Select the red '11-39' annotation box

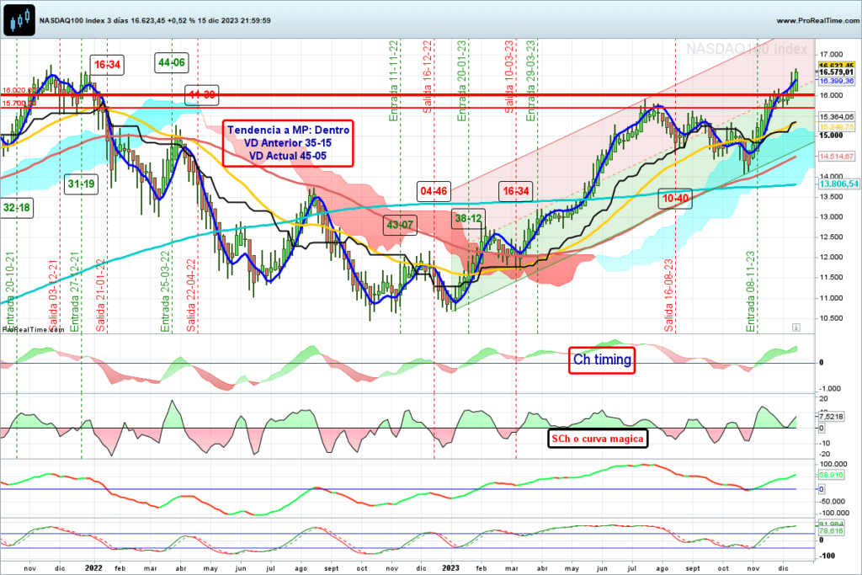pos(202,95)
